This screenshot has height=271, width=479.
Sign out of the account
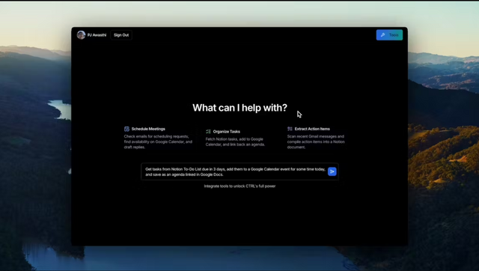click(x=121, y=35)
